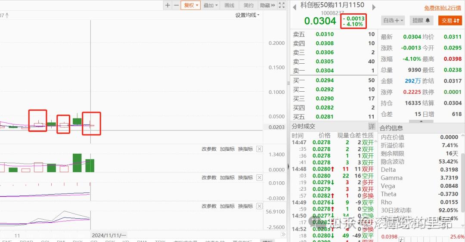Click 换指标 on the volume panel (1.3400 scale)
The height and width of the screenshot is (242, 465).
coord(245,149)
